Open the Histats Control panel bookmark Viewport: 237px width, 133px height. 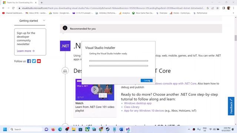pyautogui.click(x=180, y=13)
